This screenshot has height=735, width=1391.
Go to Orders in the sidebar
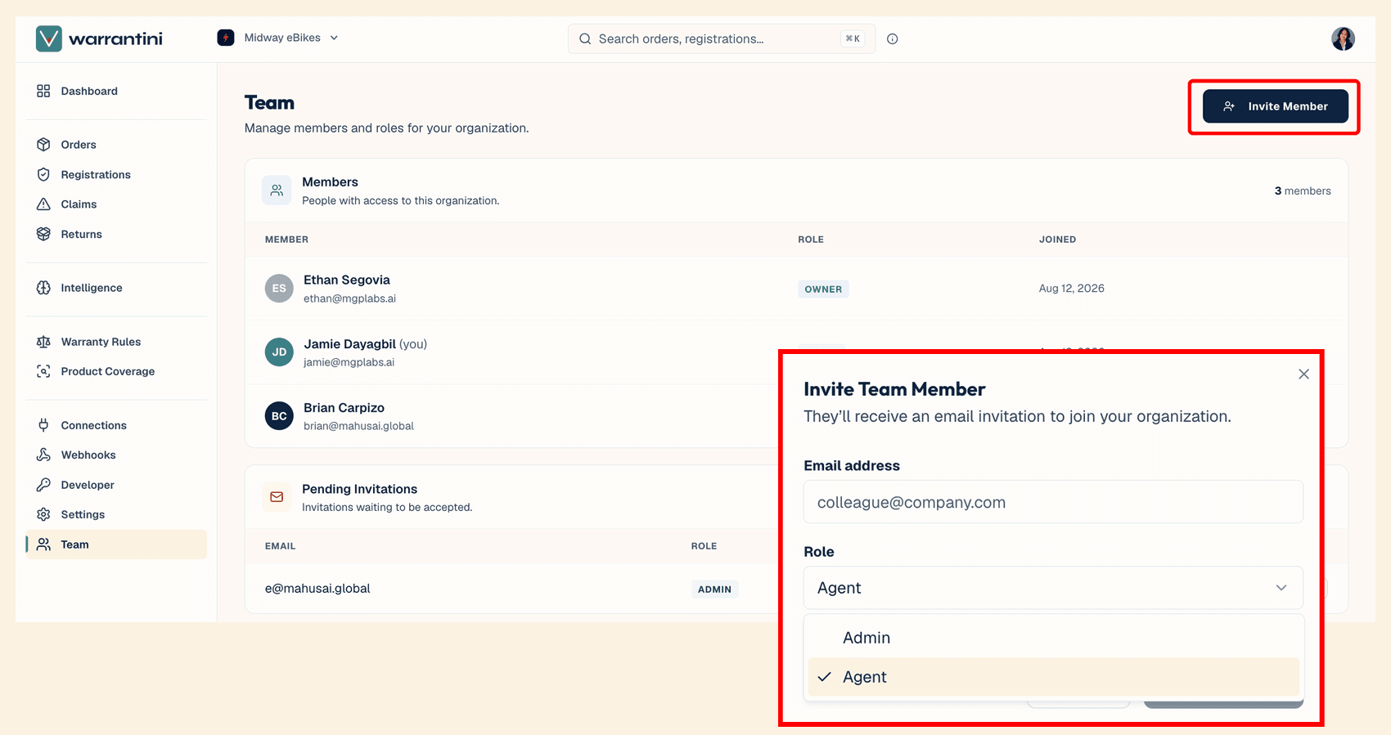click(x=116, y=145)
